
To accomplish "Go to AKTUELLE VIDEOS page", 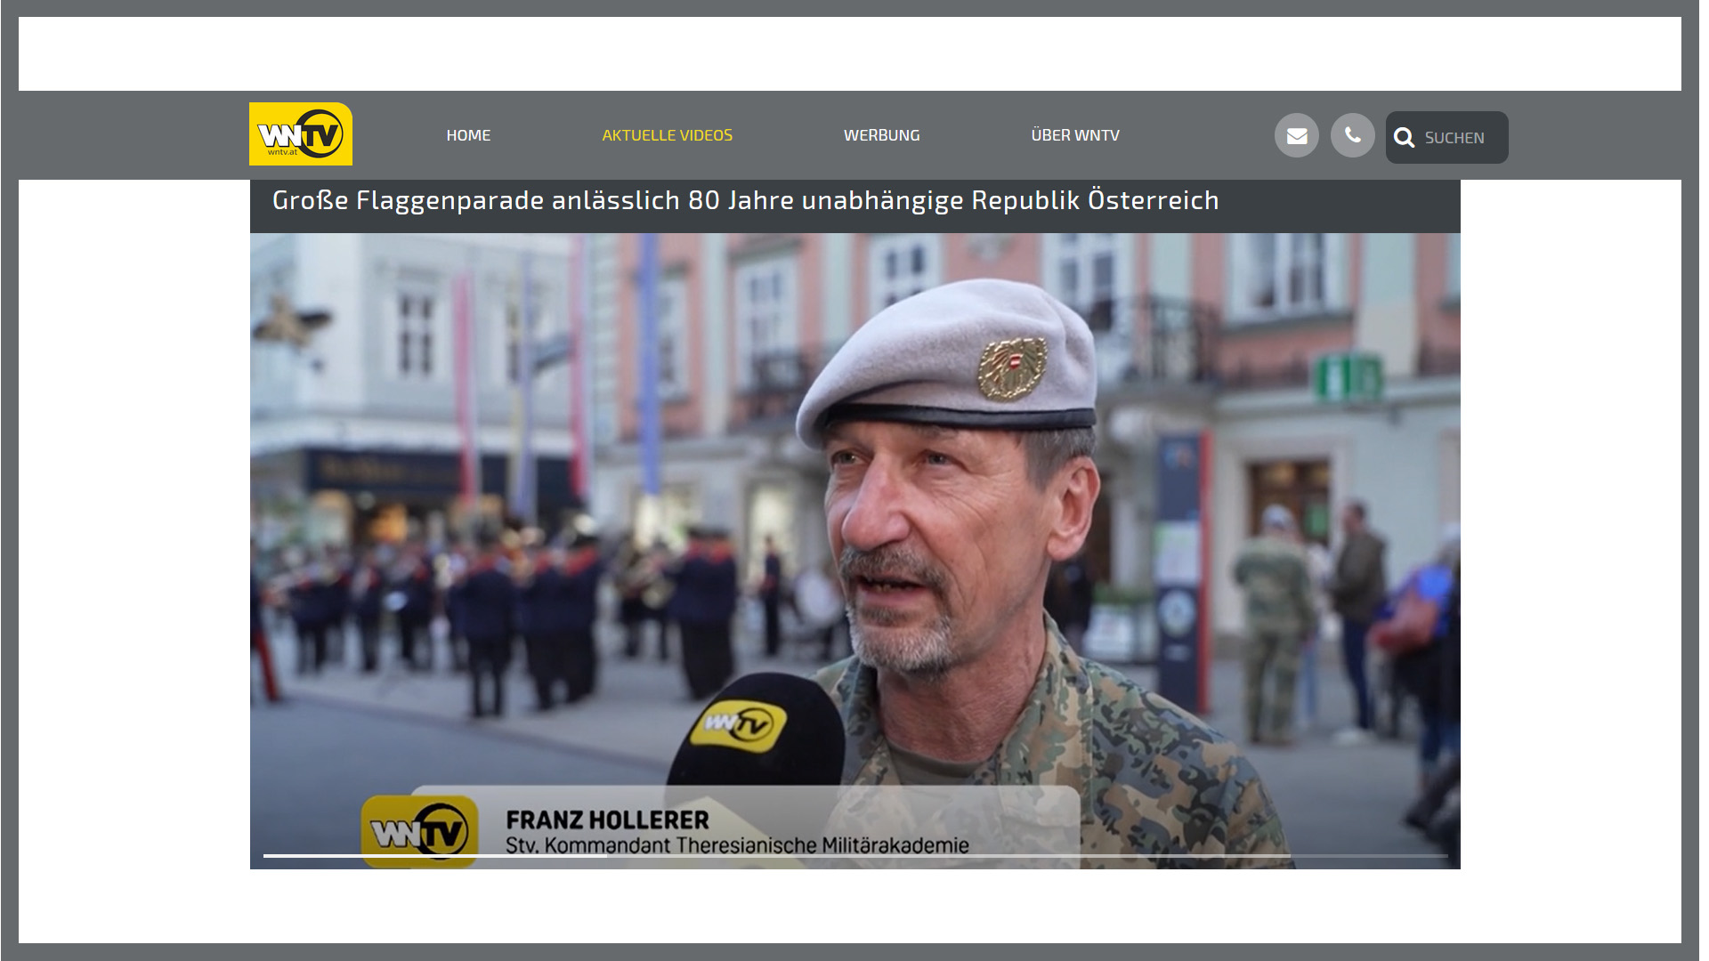I will coord(667,135).
